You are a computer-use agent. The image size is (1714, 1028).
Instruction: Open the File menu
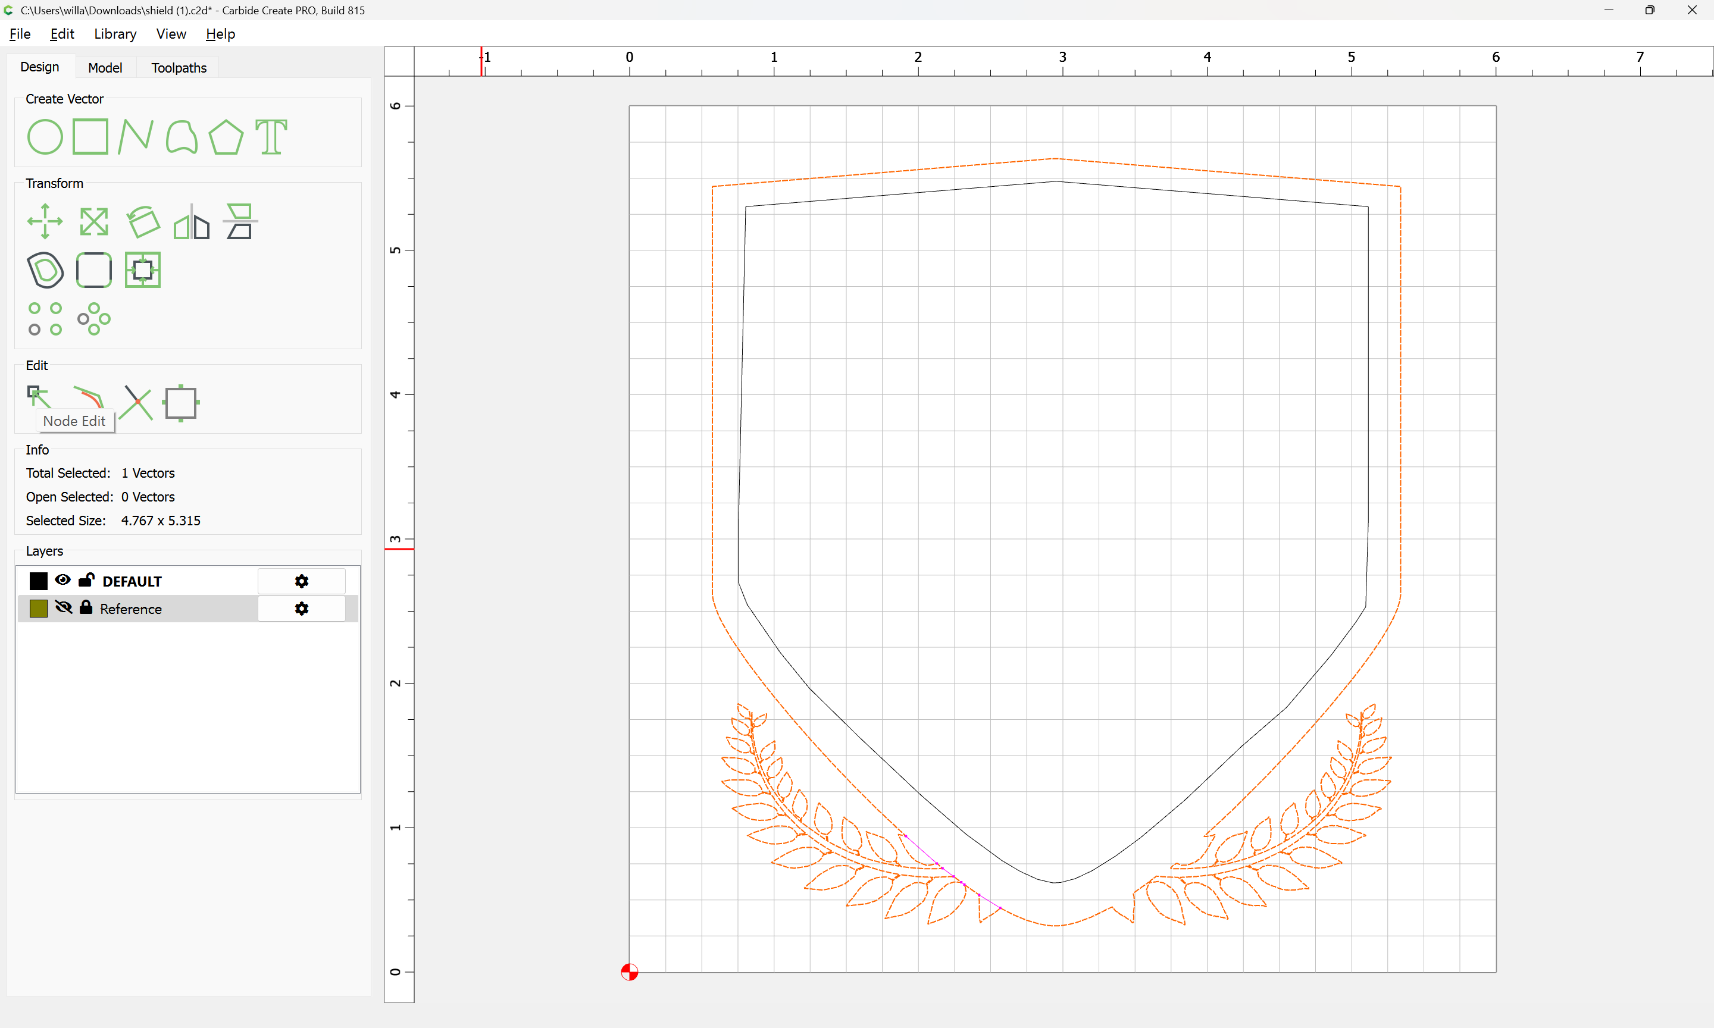coord(20,34)
